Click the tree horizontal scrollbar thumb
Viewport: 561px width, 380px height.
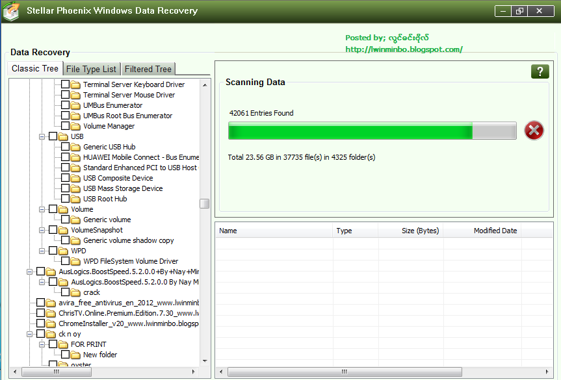point(57,372)
